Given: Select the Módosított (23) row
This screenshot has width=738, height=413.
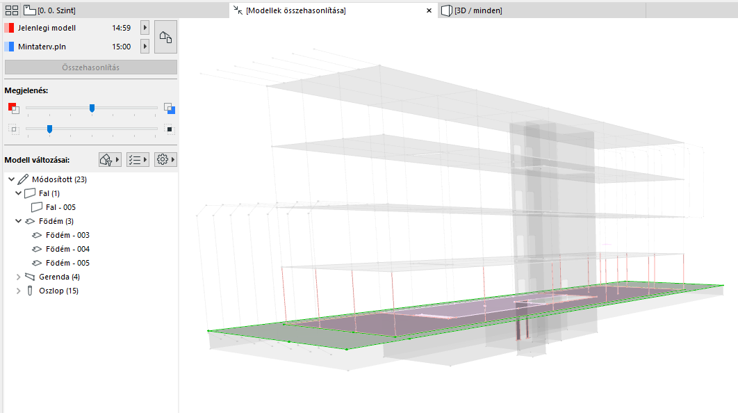Looking at the screenshot, I should tap(59, 179).
